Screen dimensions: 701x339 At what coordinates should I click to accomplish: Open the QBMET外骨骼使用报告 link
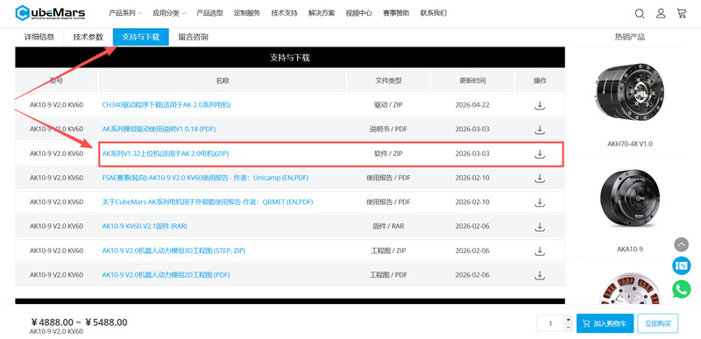pos(208,201)
